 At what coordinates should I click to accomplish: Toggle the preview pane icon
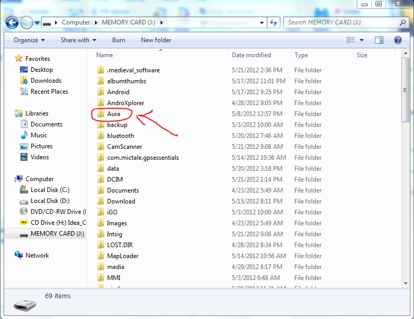click(379, 40)
